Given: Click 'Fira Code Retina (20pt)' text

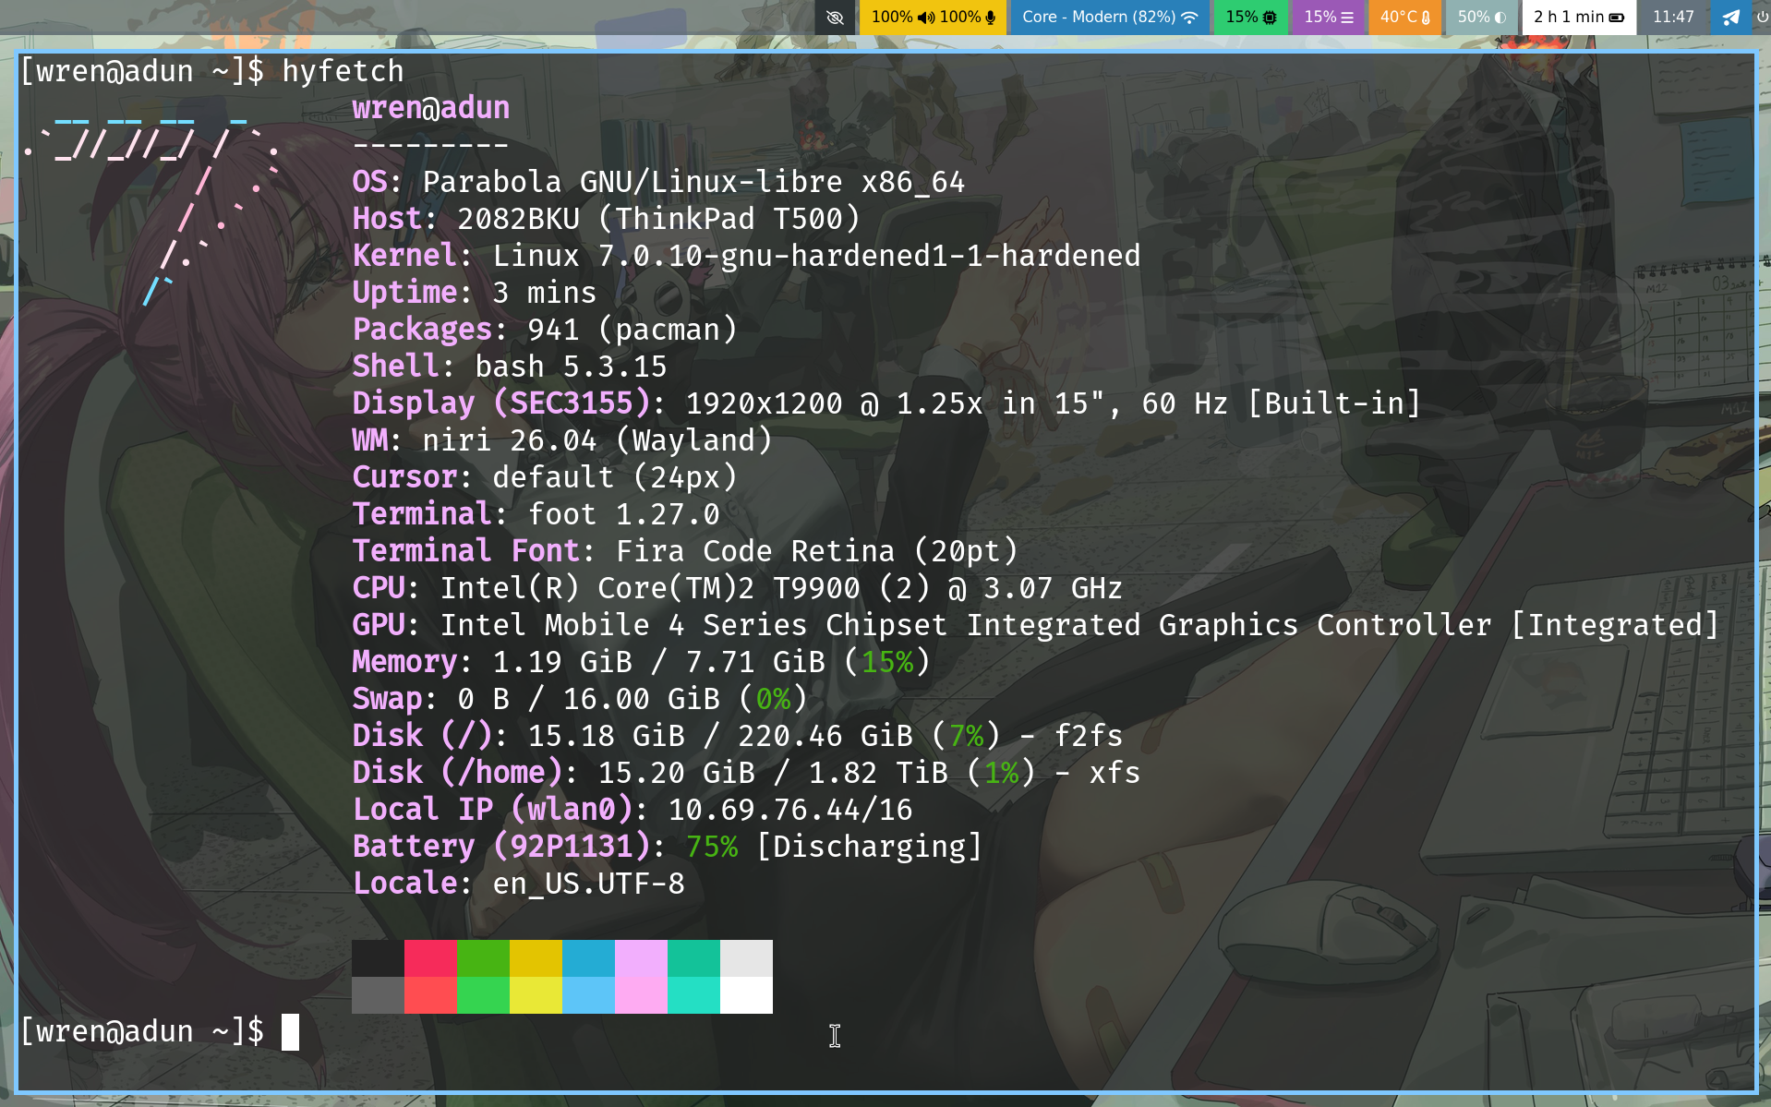Looking at the screenshot, I should [816, 551].
